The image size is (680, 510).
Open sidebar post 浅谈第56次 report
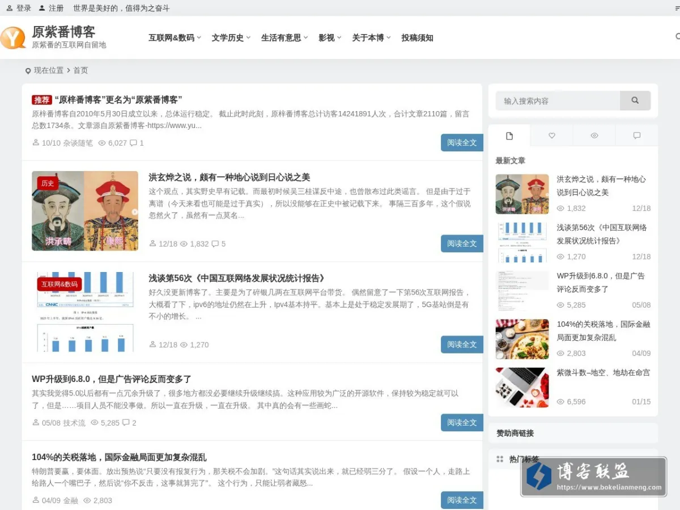coord(602,234)
